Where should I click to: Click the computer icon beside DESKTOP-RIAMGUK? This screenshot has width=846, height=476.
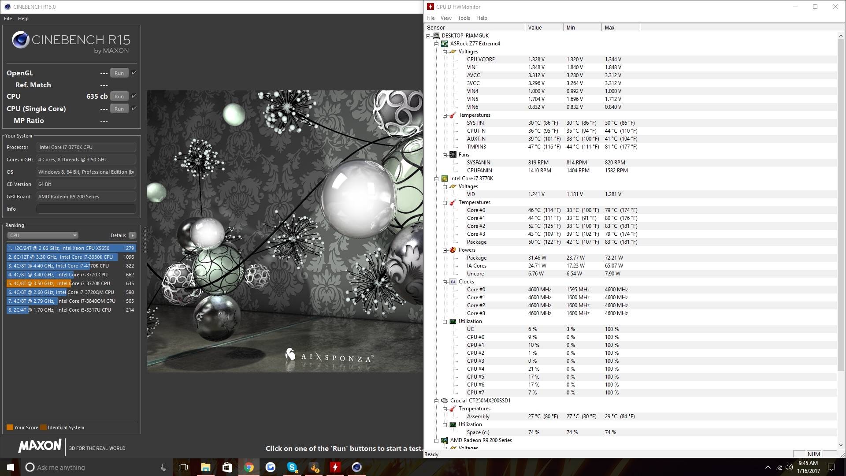pyautogui.click(x=436, y=36)
